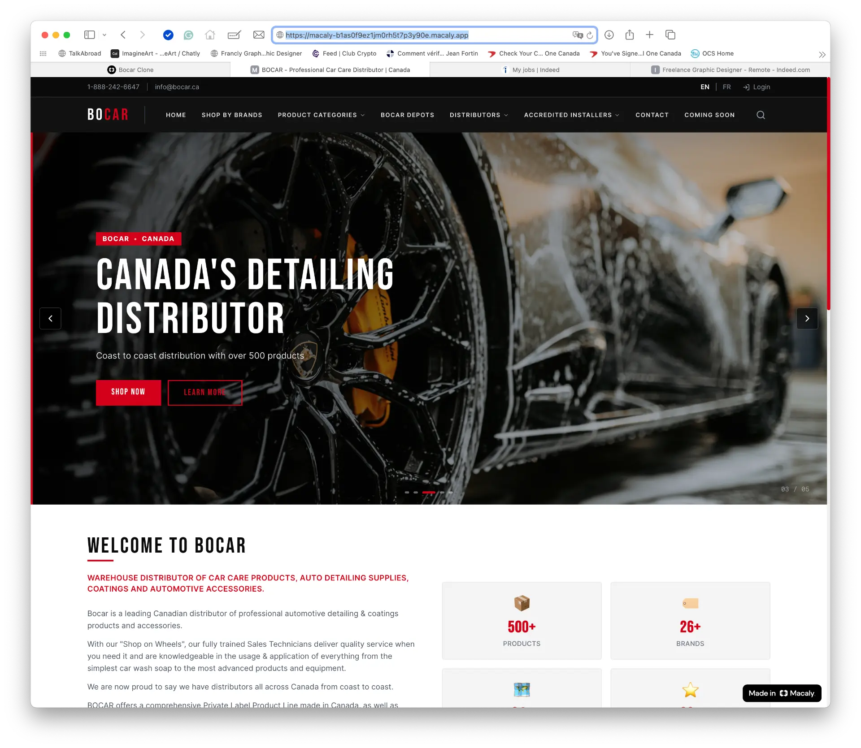Open the Grammarly extension icon

pos(189,35)
